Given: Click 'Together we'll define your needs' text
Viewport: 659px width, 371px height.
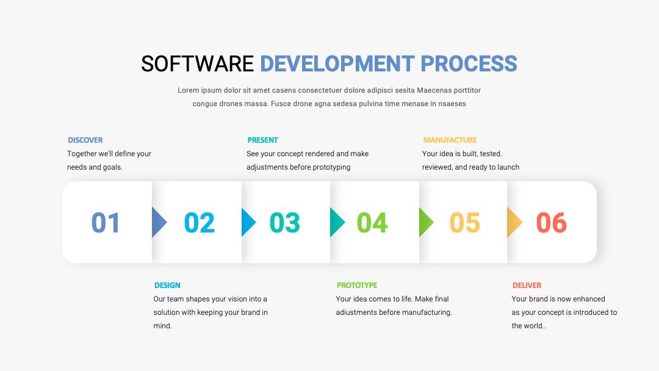Looking at the screenshot, I should click(x=109, y=160).
